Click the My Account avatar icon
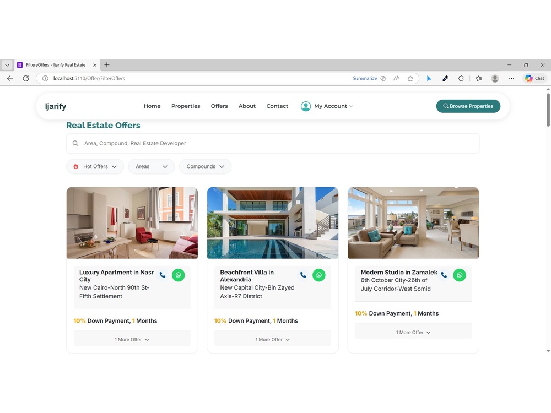This screenshot has width=551, height=413. coord(306,106)
